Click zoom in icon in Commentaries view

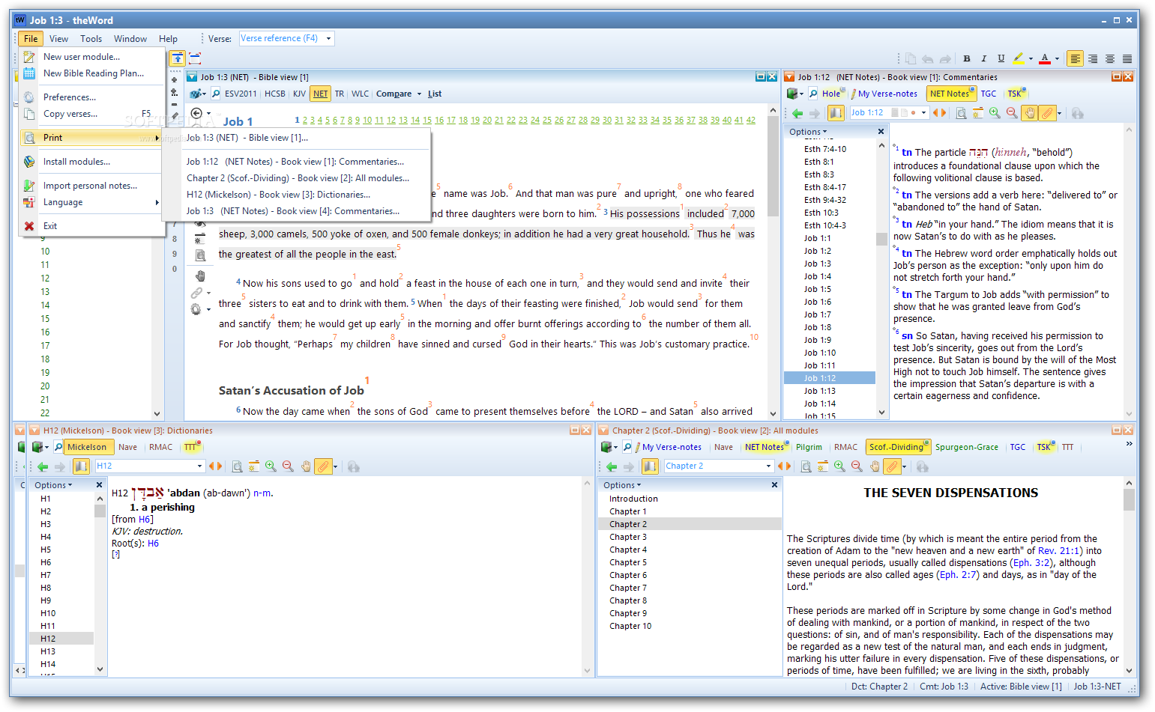pos(995,113)
